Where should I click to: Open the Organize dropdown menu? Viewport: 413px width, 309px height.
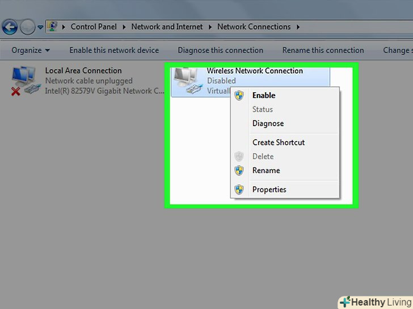(31, 50)
